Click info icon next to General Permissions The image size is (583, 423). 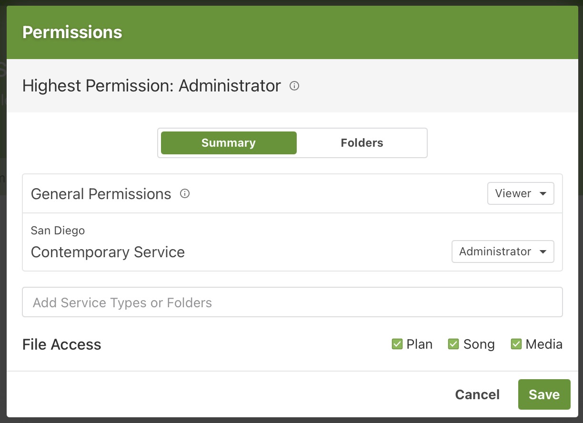pyautogui.click(x=185, y=194)
